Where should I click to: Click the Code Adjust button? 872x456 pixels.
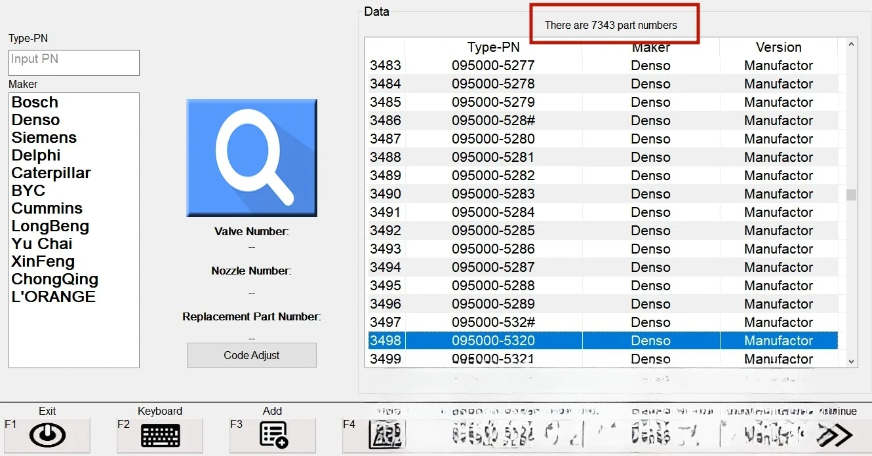(252, 355)
